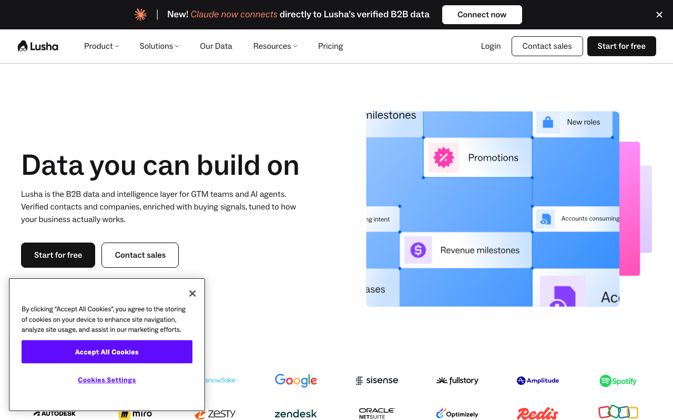The image size is (673, 420).
Task: Click the "Revenue milestones" label
Action: point(480,250)
